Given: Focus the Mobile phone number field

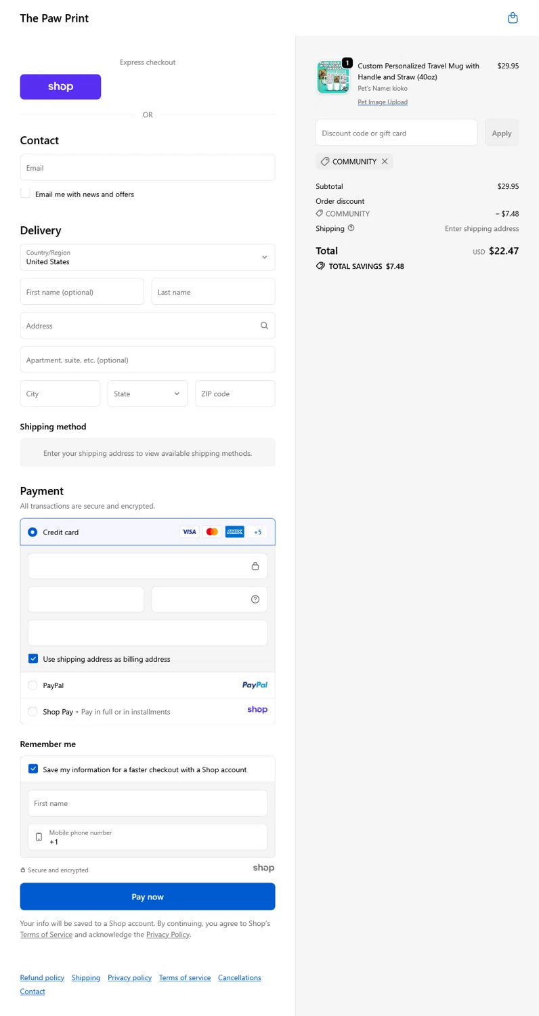Looking at the screenshot, I should 148,837.
